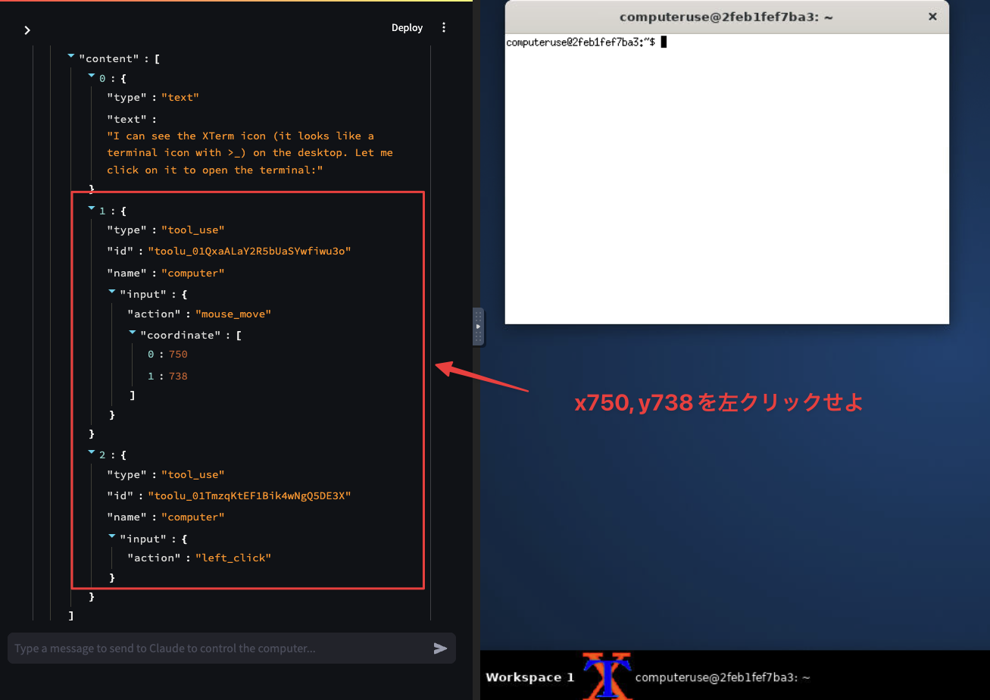
Task: Click the "computer" name in item 2
Action: pos(193,517)
